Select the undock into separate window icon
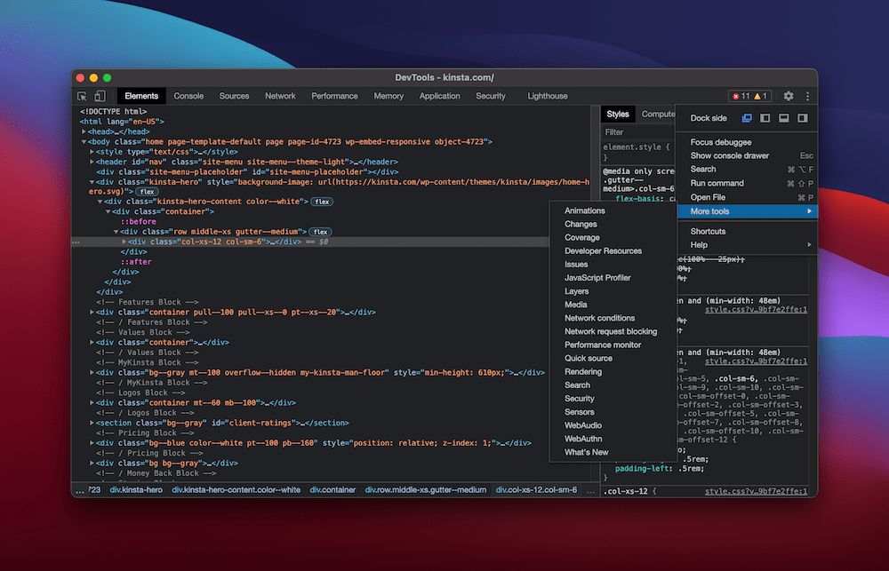 [747, 118]
